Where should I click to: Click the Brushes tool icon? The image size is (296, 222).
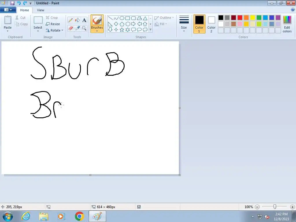[97, 20]
